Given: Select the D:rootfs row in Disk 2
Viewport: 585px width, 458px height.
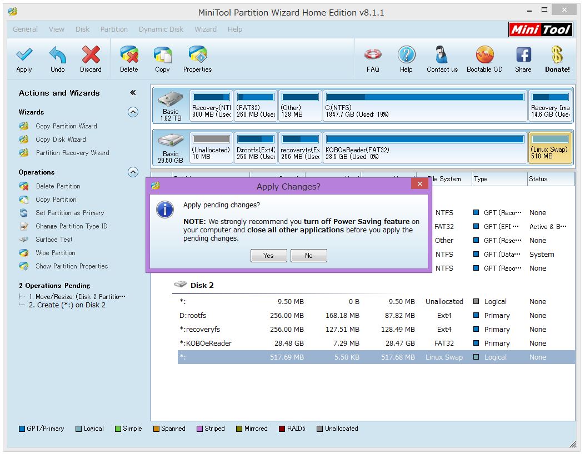Looking at the screenshot, I should point(376,315).
